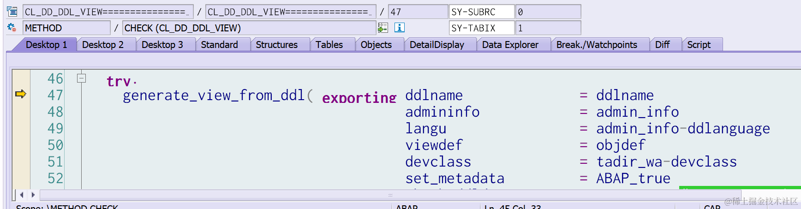This screenshot has height=209, width=801.
Task: Switch to the Desktop 2 tab
Action: 103,45
